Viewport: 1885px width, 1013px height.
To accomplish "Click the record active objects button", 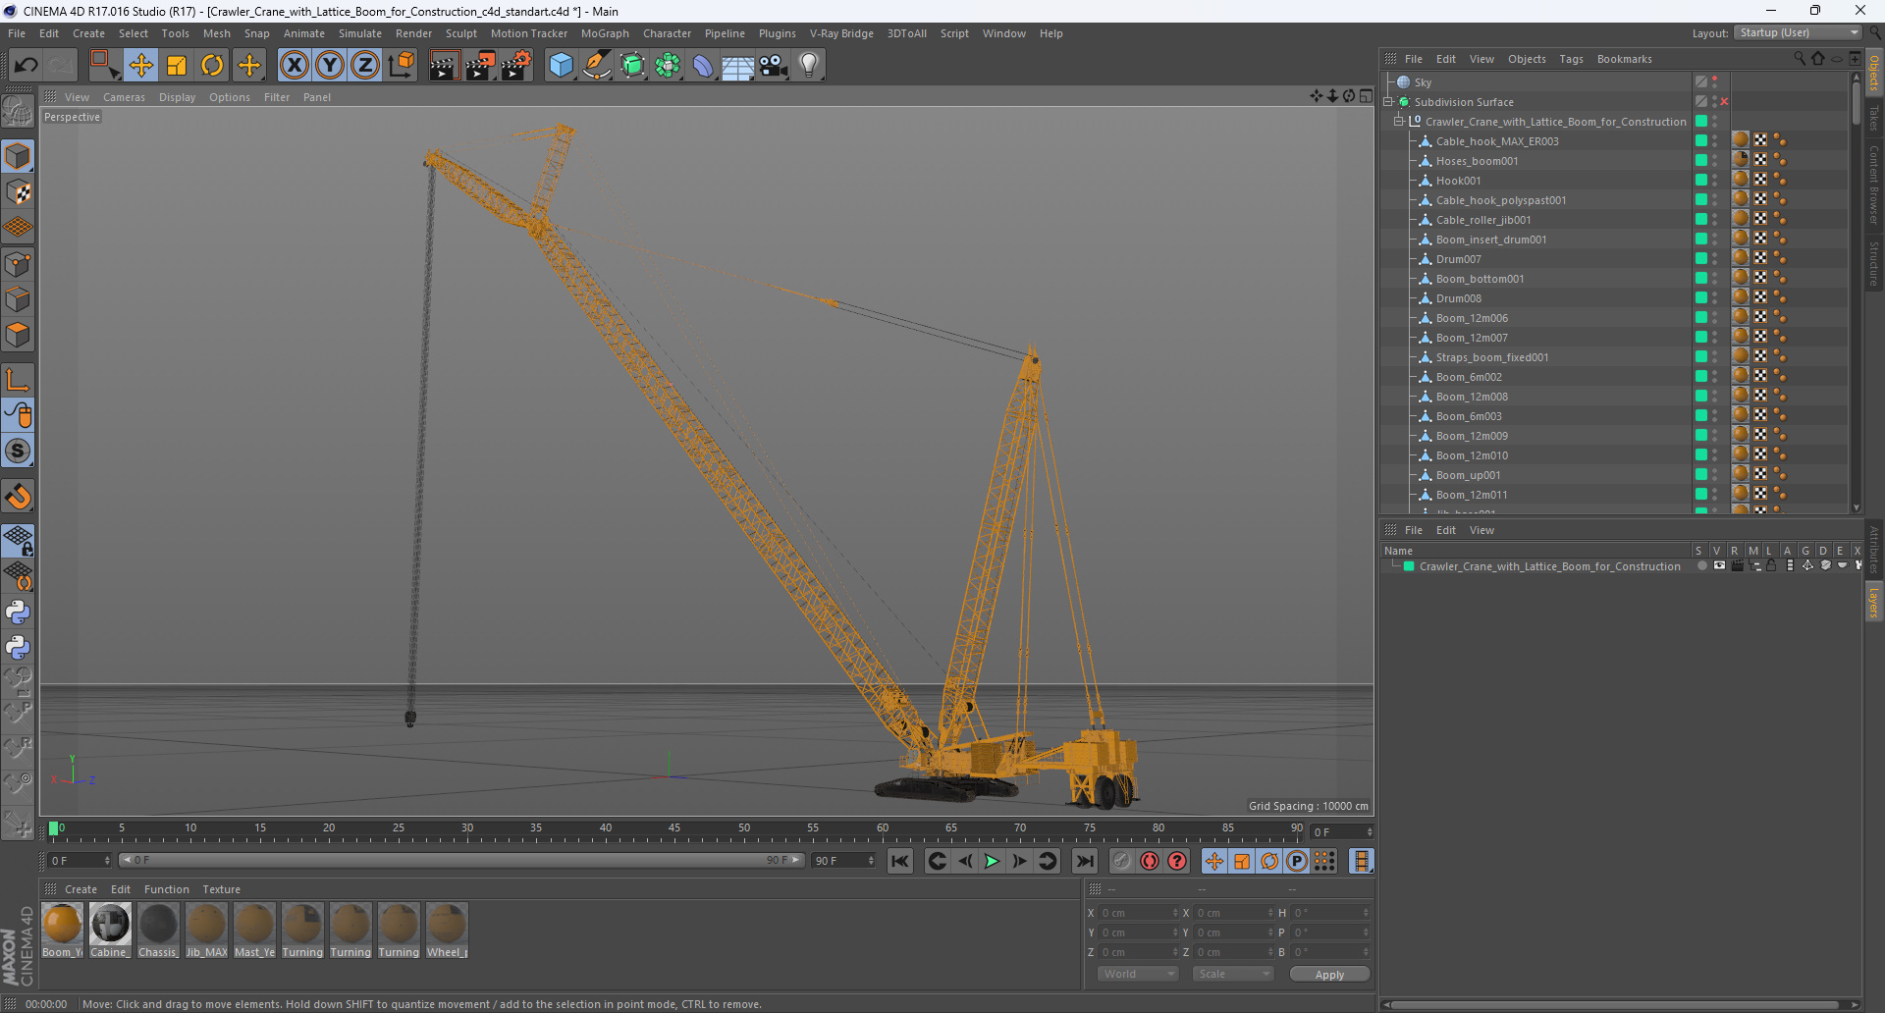I will [1121, 861].
